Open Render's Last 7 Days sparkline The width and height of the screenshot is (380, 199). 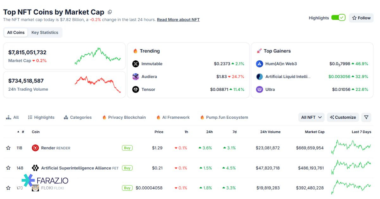pos(351,147)
